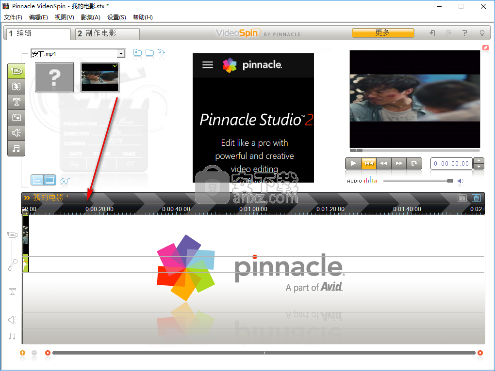Open the 编辑(E) menu
495x371 pixels.
point(38,17)
